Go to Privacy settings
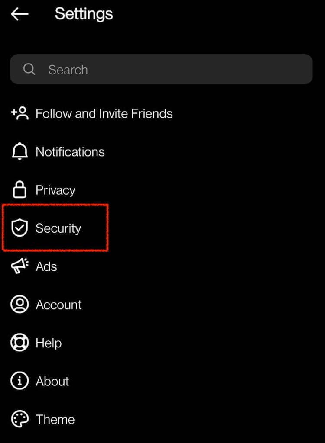The image size is (325, 443). pyautogui.click(x=55, y=190)
